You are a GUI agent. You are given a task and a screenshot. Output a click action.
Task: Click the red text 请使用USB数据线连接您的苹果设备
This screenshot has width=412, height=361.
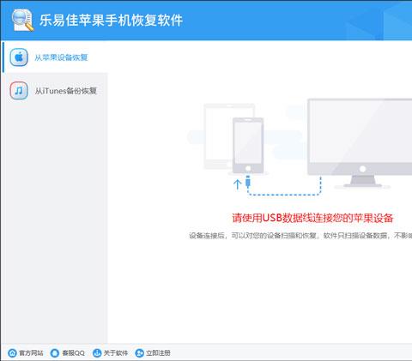point(312,218)
